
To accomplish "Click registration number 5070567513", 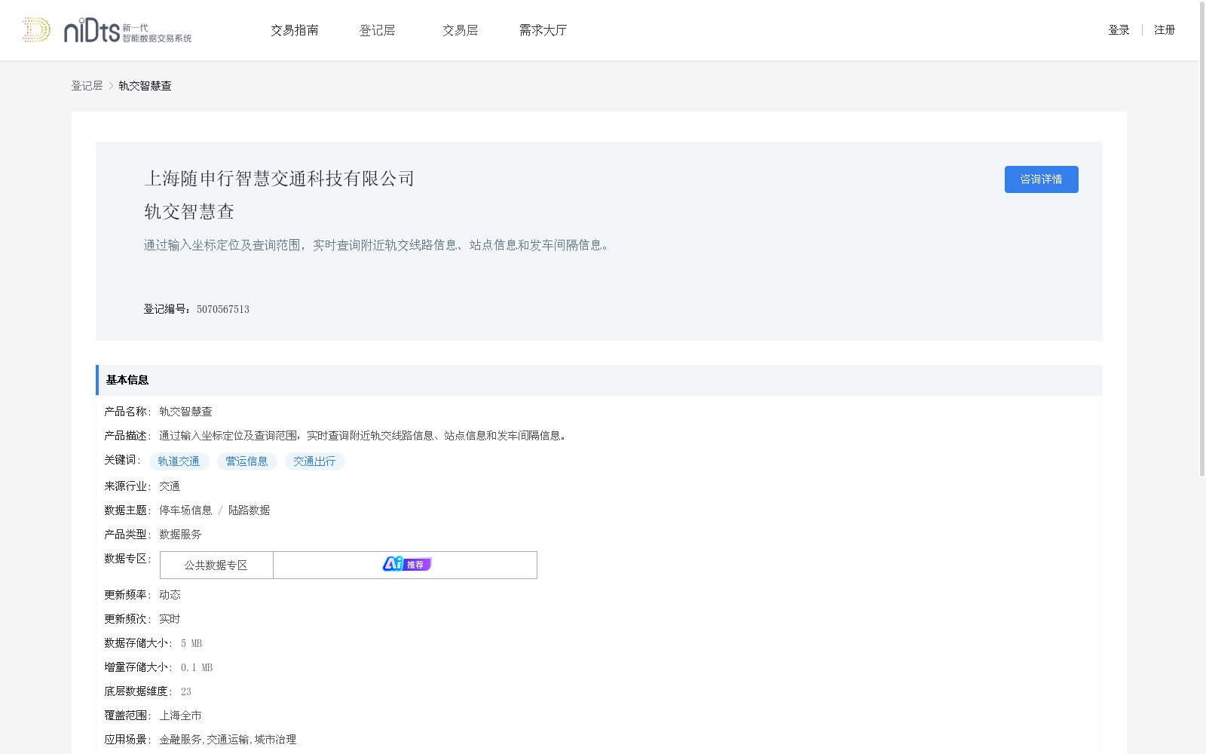I will [223, 309].
